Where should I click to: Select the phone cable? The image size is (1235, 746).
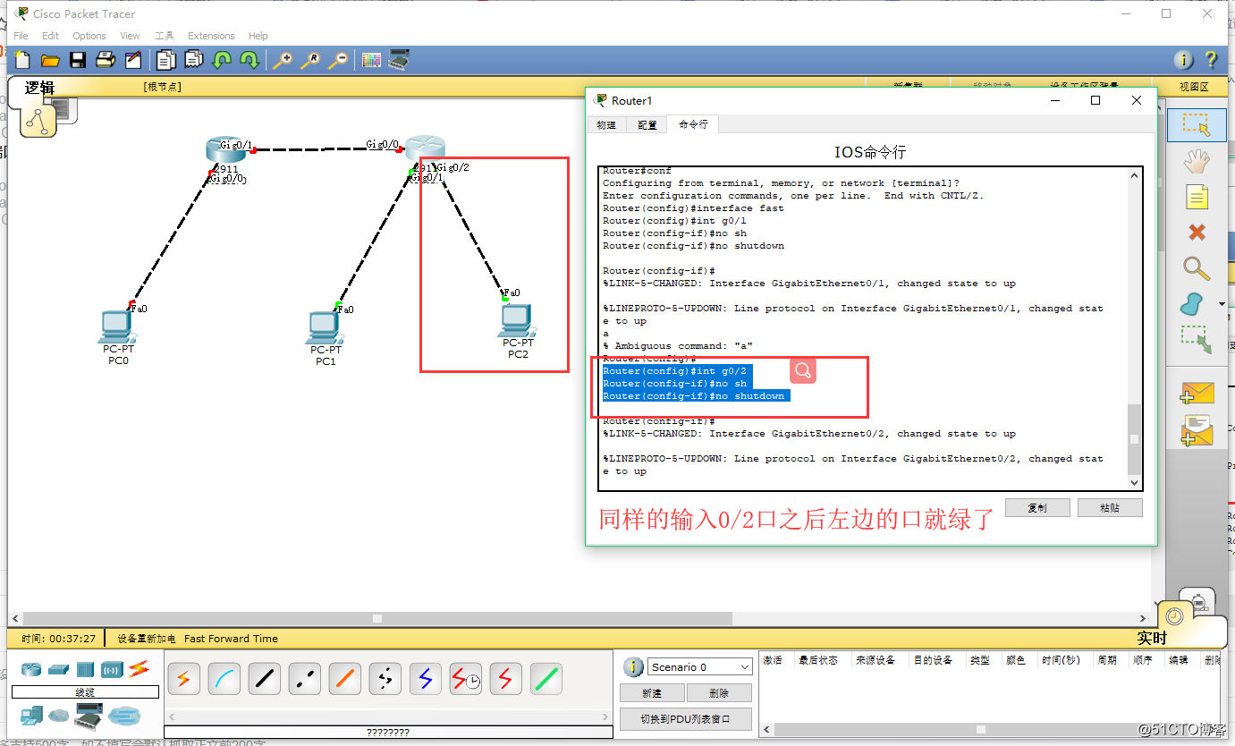click(385, 679)
